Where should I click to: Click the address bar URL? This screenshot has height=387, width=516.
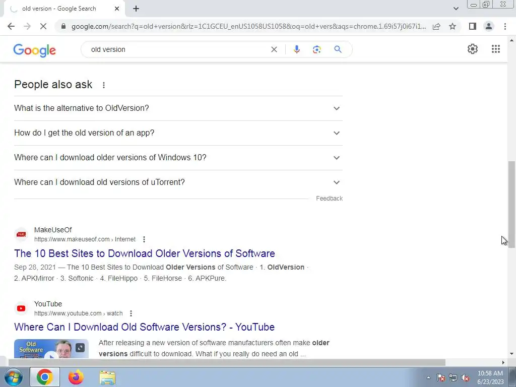(x=248, y=26)
